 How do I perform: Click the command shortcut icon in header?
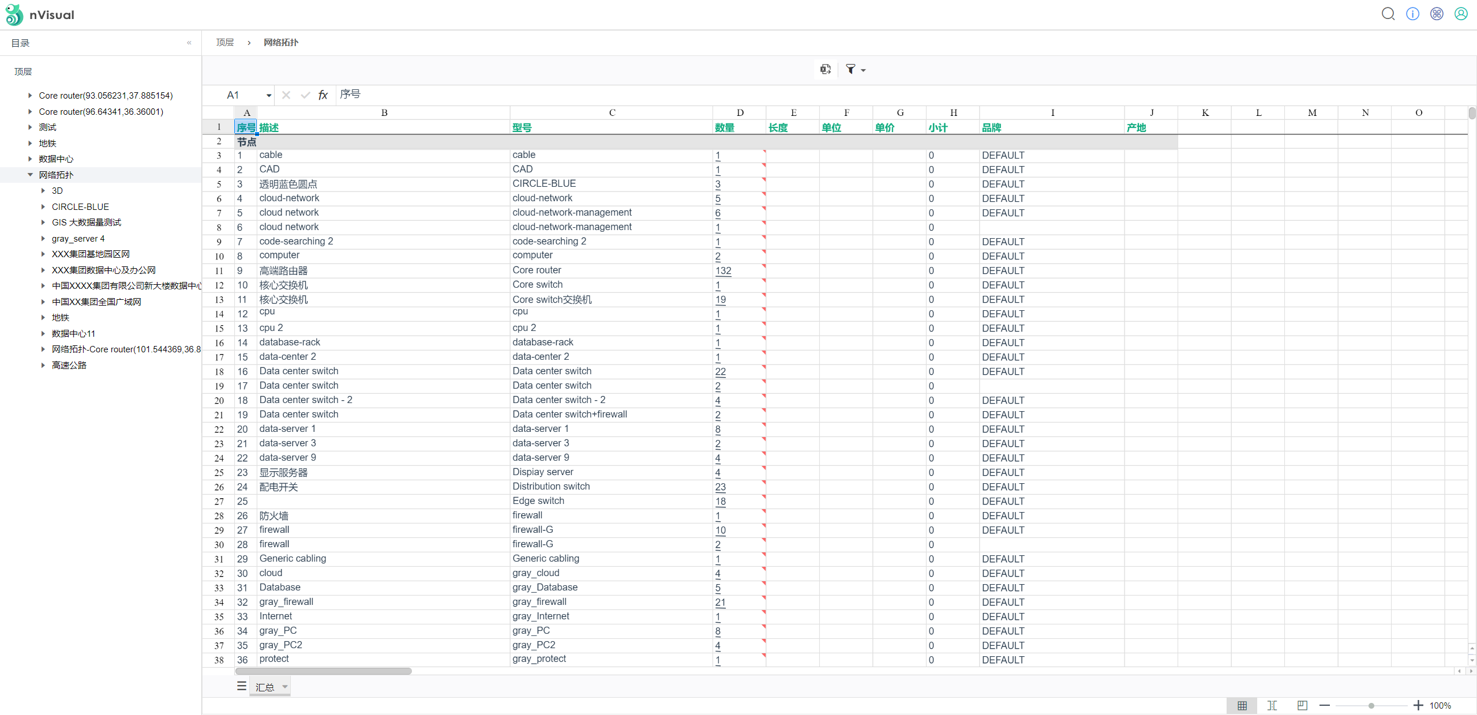[x=1437, y=14]
